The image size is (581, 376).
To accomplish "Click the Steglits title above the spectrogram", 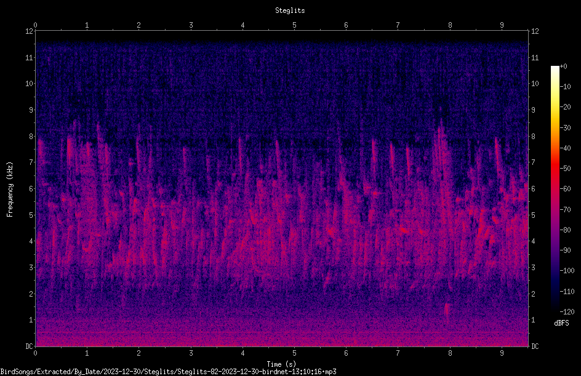I will [290, 10].
